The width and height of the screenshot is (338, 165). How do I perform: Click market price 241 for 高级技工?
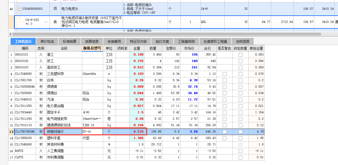190,67
